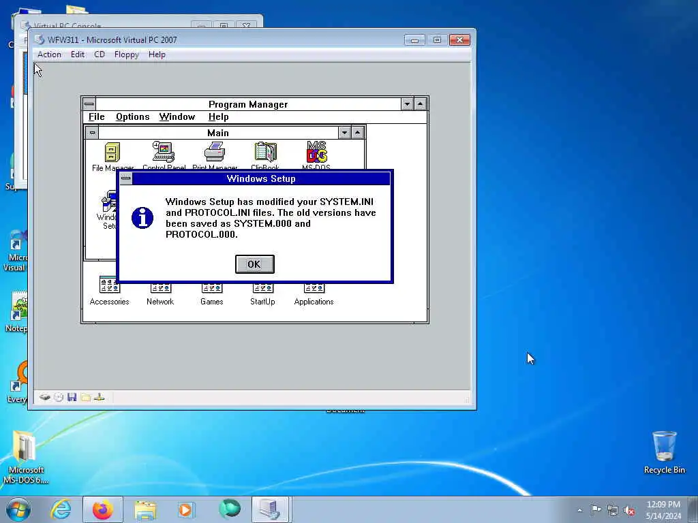Open the Program Manager control-menu box
This screenshot has width=698, height=523.
(x=89, y=104)
